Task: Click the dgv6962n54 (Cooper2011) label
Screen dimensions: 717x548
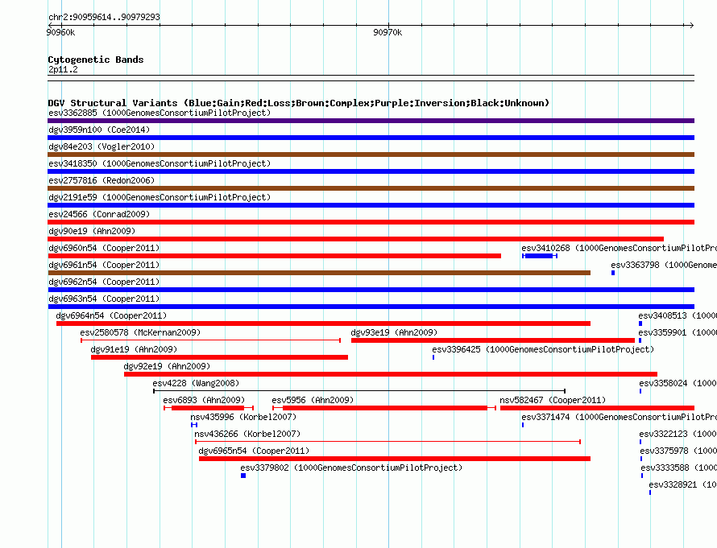Action: click(x=104, y=282)
